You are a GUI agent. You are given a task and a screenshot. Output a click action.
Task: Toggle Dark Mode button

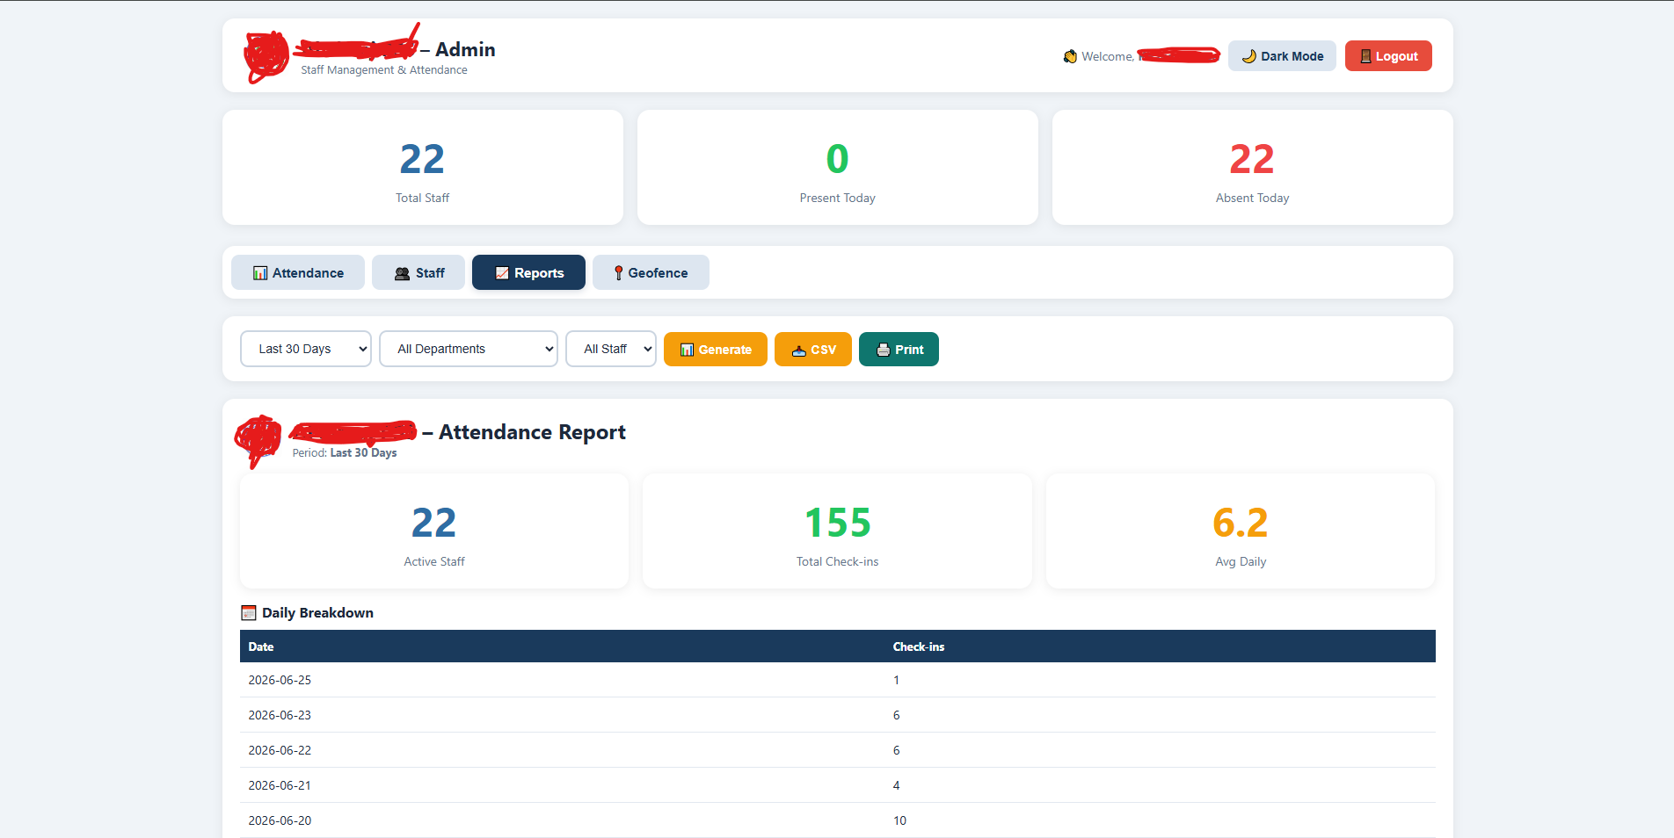pos(1282,56)
